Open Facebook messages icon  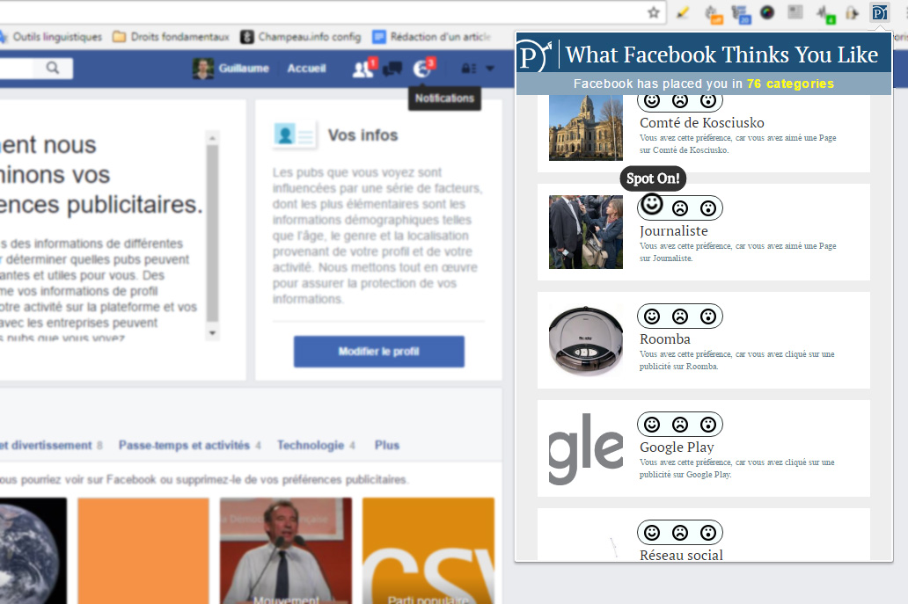(392, 69)
